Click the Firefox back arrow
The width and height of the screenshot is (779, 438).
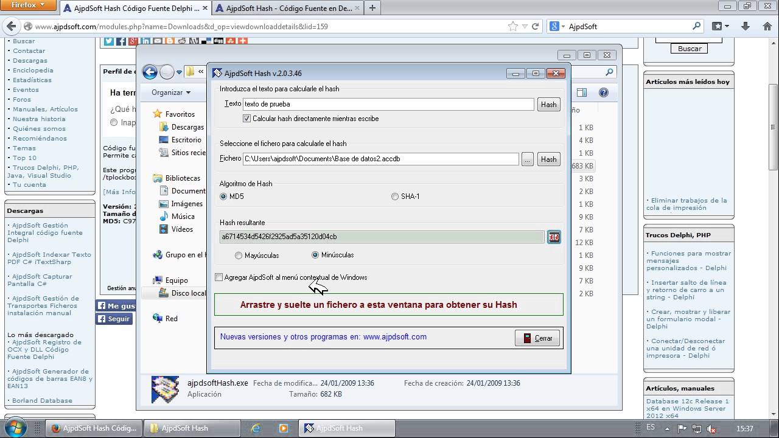tap(11, 26)
